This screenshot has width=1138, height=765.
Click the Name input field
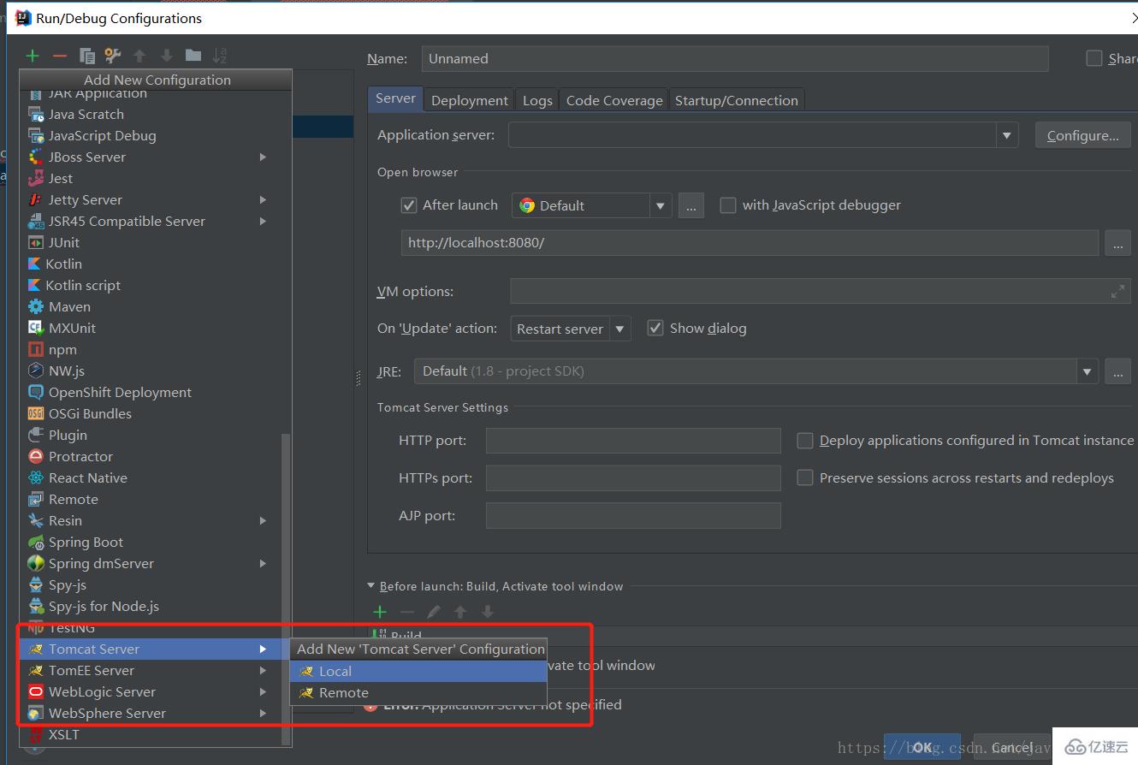pos(735,58)
